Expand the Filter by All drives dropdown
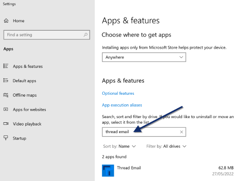The width and height of the screenshot is (242, 181). (x=166, y=146)
